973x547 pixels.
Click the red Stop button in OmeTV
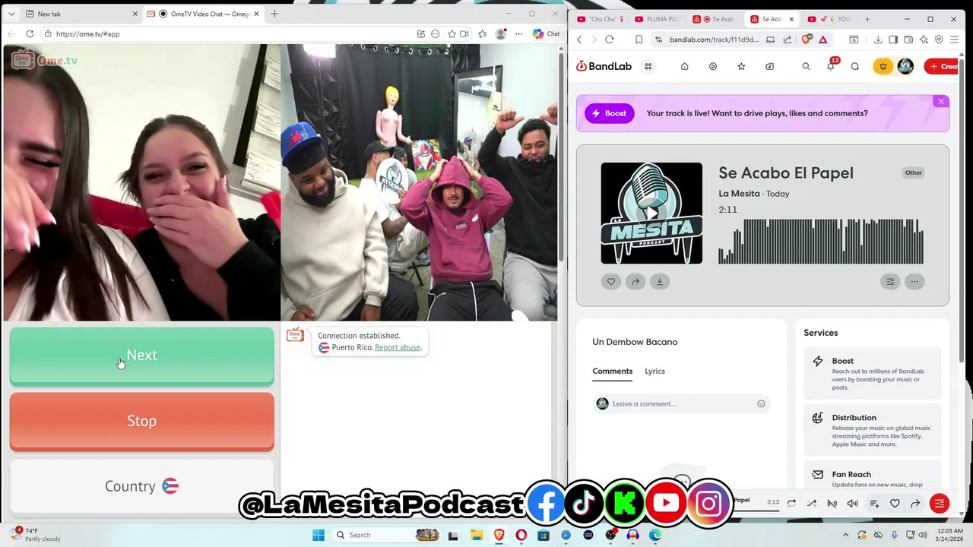tap(141, 421)
